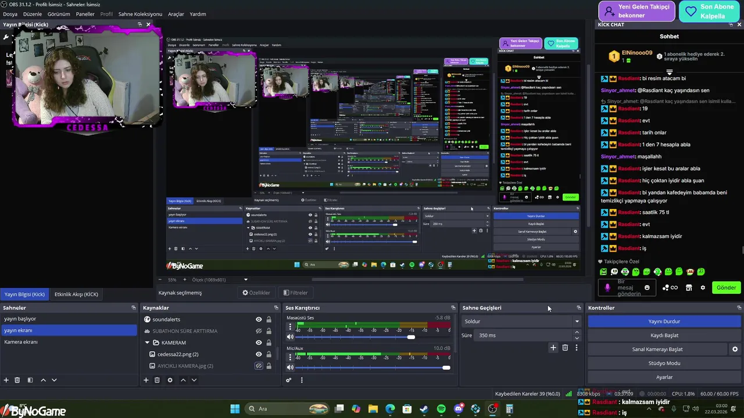Open emoji picker in Kick chat input
Screen dimensions: 744x418
click(x=647, y=287)
